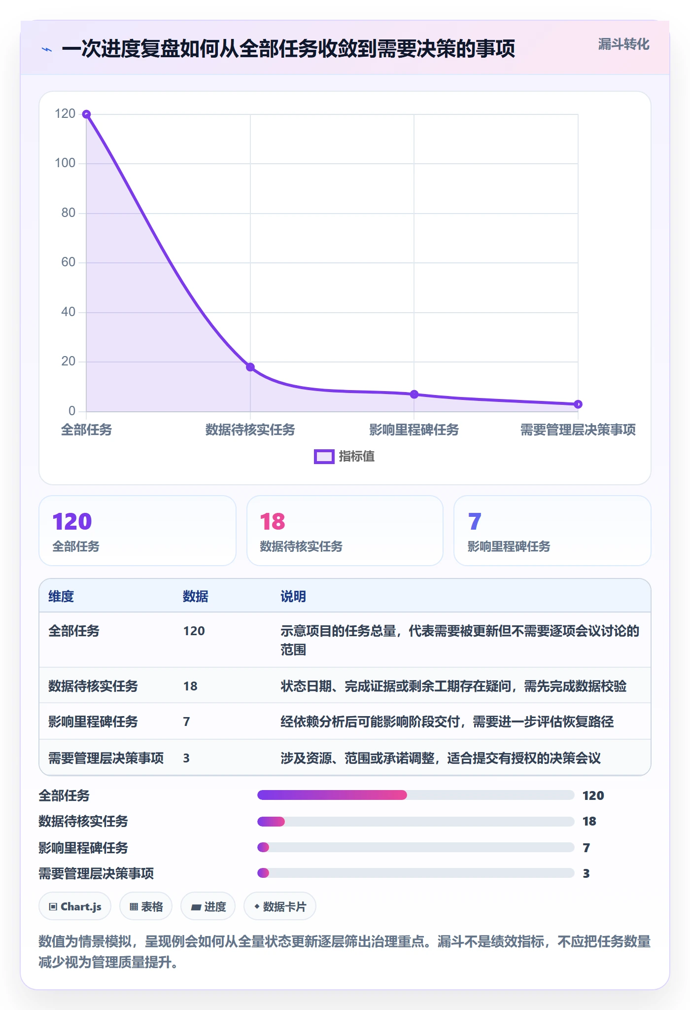
Task: Click the 全部任务 progress bar
Action: click(x=416, y=795)
